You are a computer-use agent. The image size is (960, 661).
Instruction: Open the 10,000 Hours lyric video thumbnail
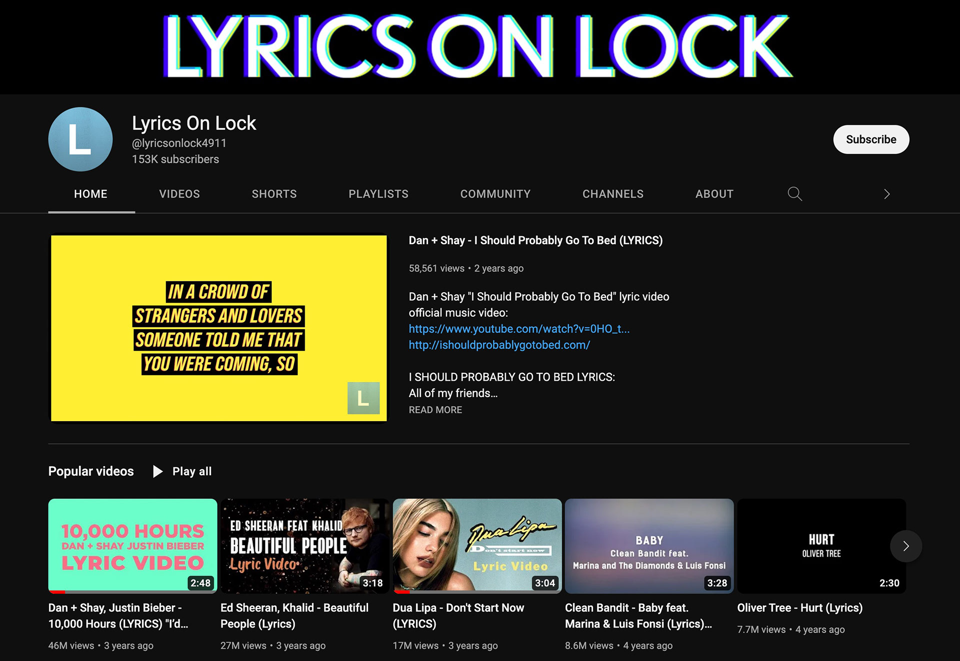[x=132, y=546]
